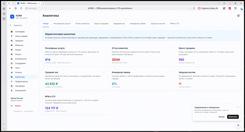The width and height of the screenshot is (245, 132).
Task: Open browser history clock icon
Action: [4, 4]
